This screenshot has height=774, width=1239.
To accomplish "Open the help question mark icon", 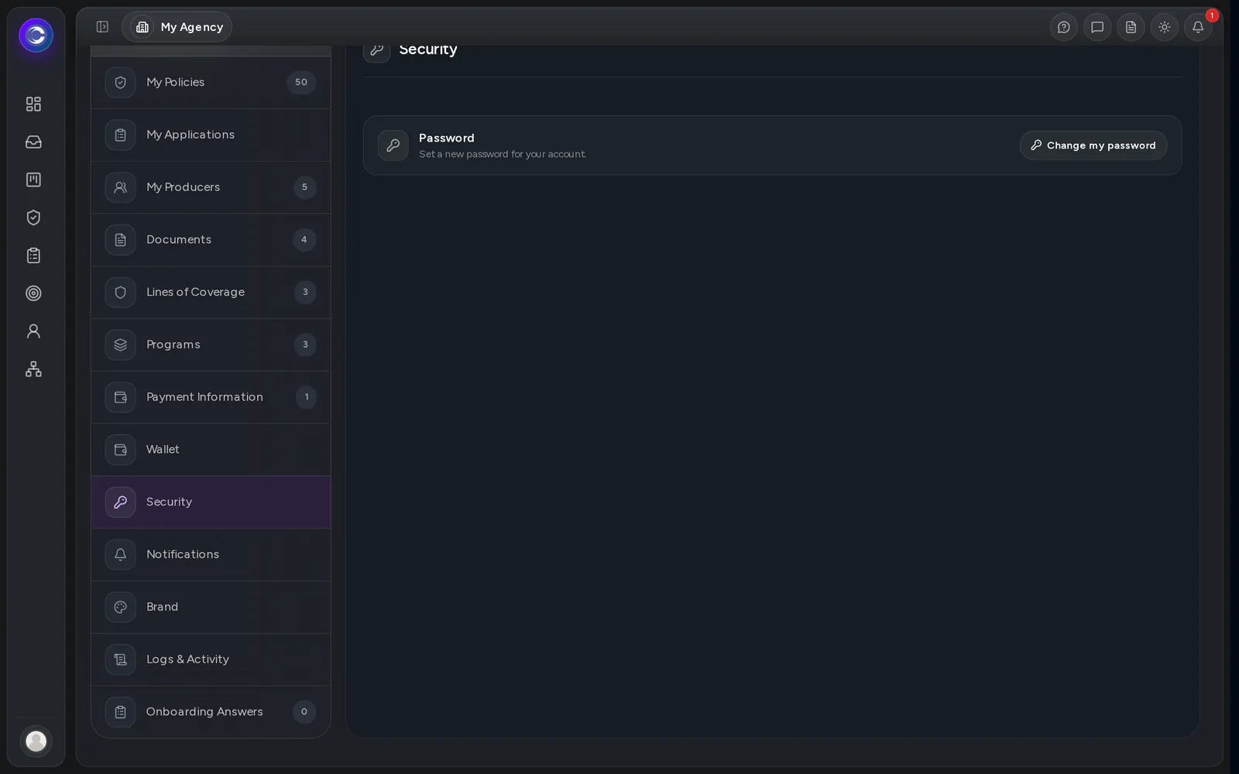I will click(x=1064, y=27).
